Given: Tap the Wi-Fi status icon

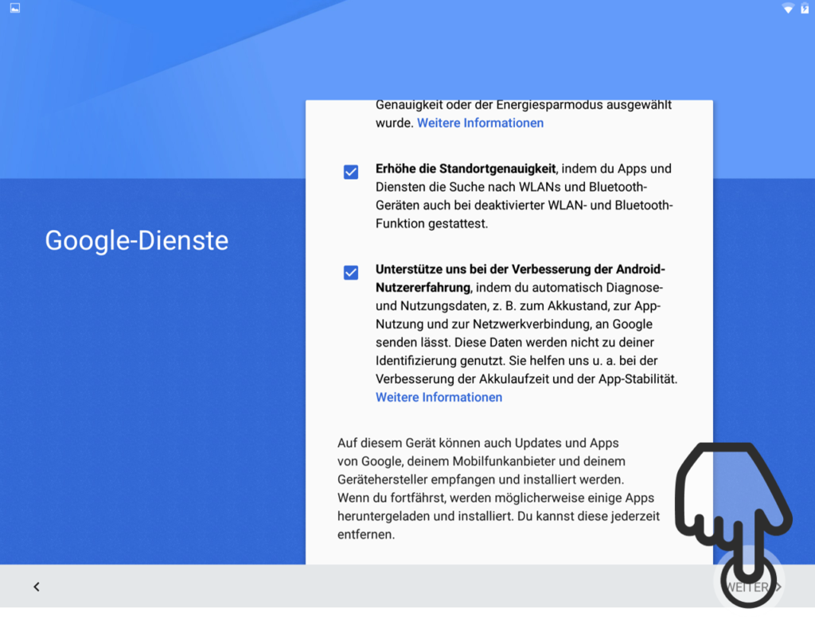Looking at the screenshot, I should coord(788,8).
